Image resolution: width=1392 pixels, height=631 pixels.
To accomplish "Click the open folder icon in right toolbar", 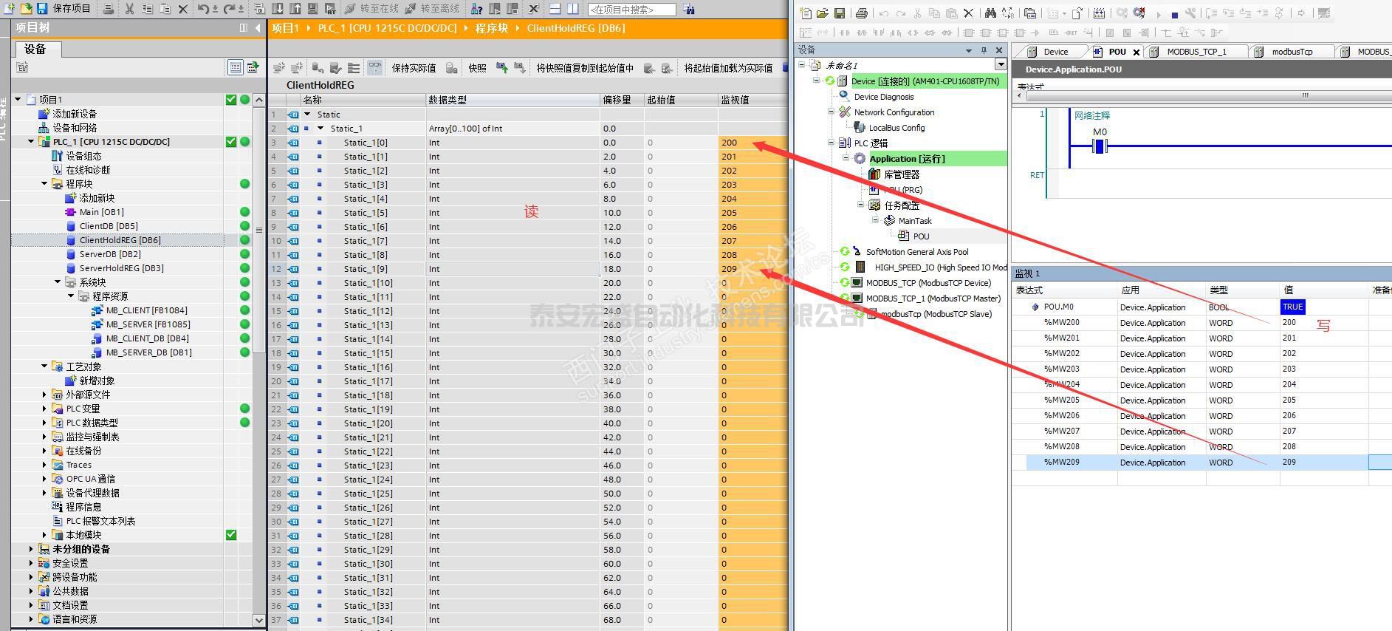I will pyautogui.click(x=822, y=13).
